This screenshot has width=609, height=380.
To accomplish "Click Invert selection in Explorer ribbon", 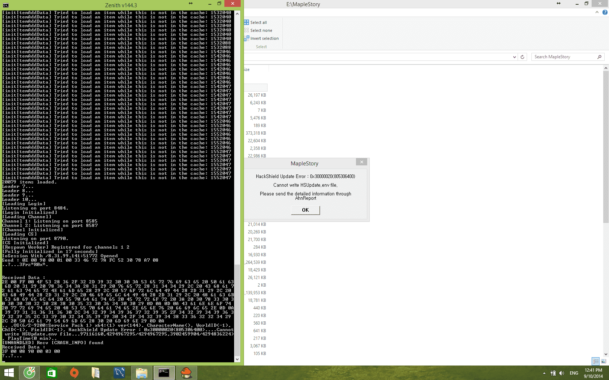I will tap(265, 38).
